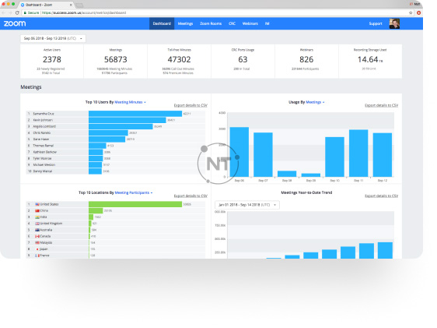Switch to the Meetings tab

[185, 23]
